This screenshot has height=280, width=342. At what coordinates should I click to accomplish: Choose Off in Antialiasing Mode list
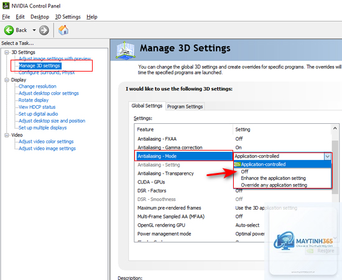coord(282,172)
